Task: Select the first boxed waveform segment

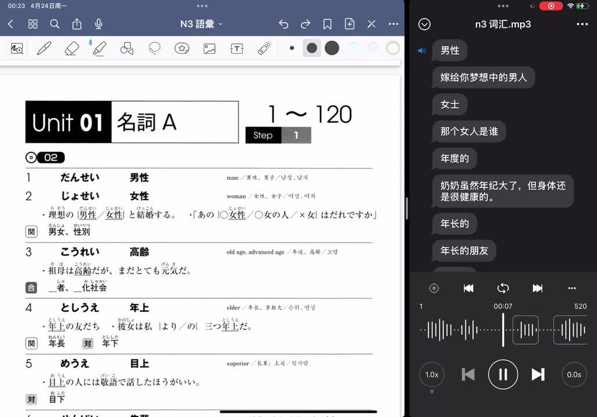Action: point(526,330)
